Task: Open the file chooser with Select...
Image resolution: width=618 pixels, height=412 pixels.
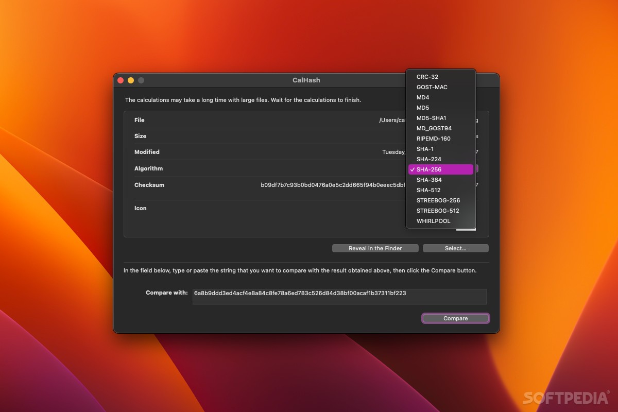Action: pyautogui.click(x=456, y=248)
